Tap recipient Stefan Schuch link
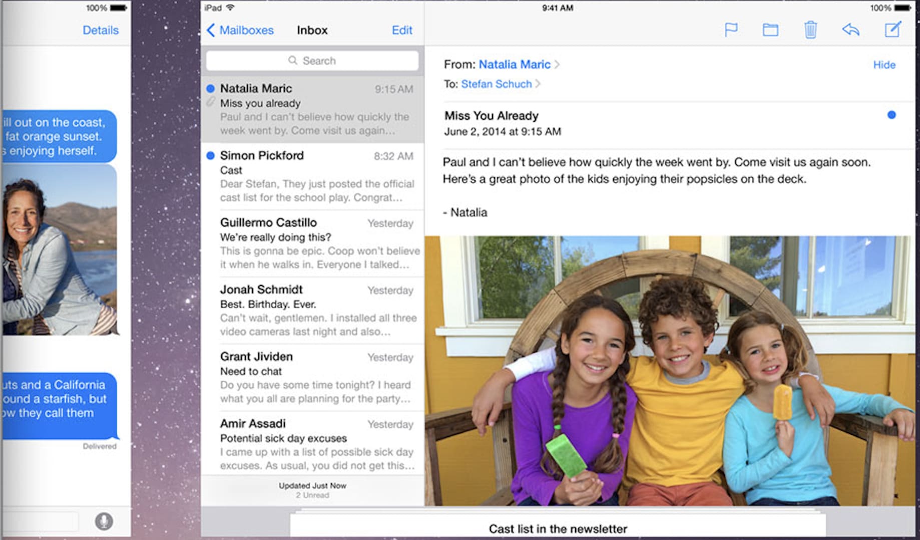920x540 pixels. click(496, 84)
